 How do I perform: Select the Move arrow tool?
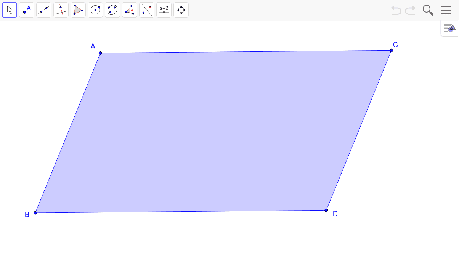10,10
